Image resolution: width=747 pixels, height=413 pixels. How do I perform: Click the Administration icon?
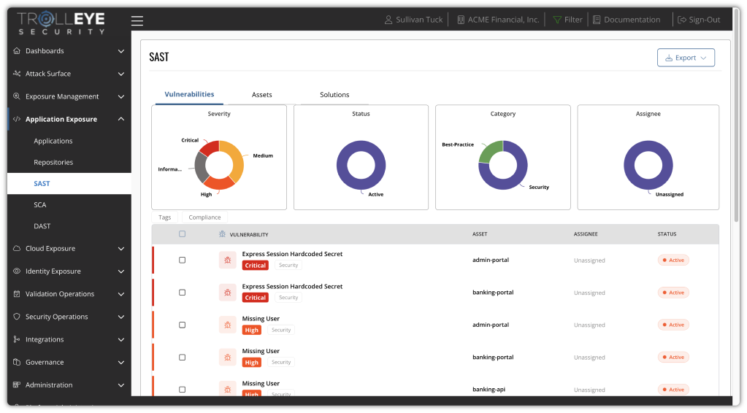(17, 385)
